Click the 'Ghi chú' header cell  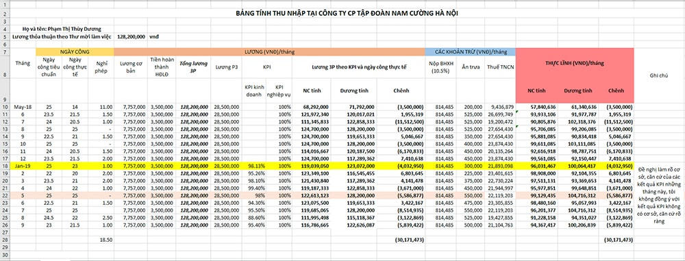(x=658, y=75)
